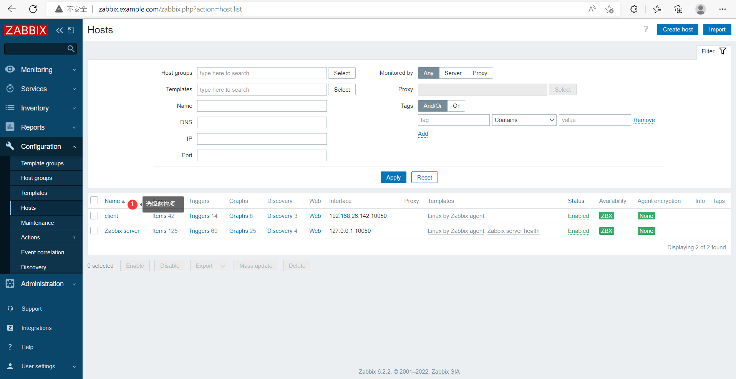Viewport: 736px width, 379px height.
Task: Set Monitored by to Proxy
Action: tap(480, 73)
